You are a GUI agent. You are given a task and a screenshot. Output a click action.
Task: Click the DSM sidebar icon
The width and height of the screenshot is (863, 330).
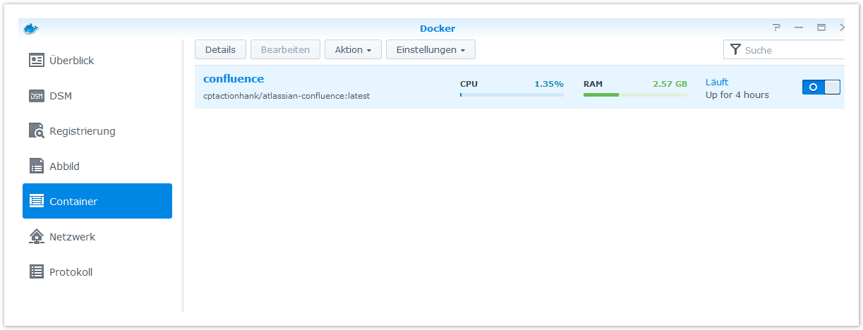(37, 96)
